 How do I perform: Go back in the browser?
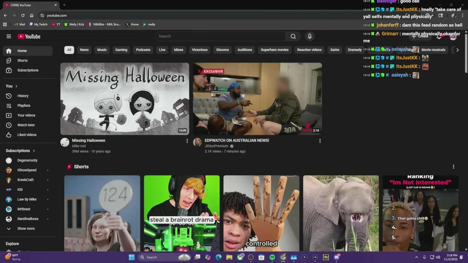(x=5, y=15)
